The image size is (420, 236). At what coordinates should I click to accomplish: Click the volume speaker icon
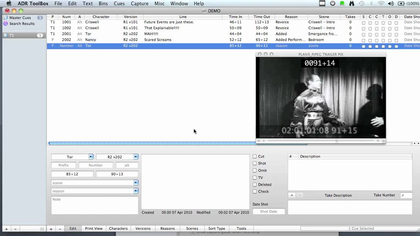tap(391, 4)
